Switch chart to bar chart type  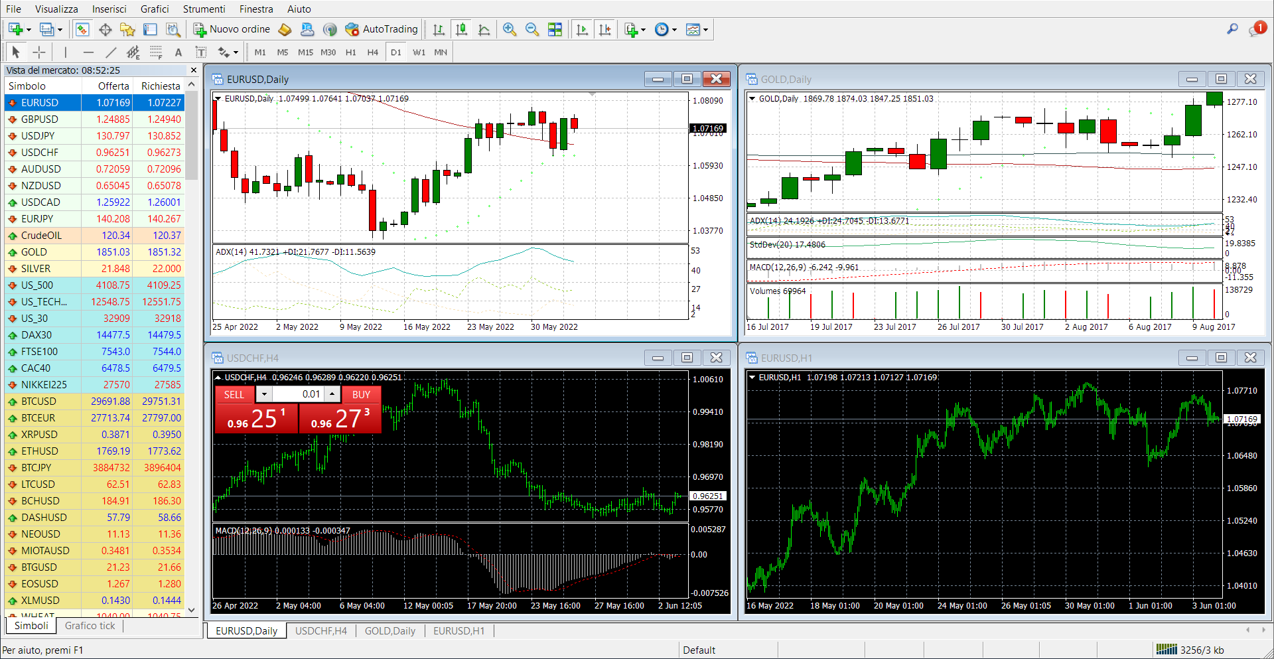click(439, 29)
